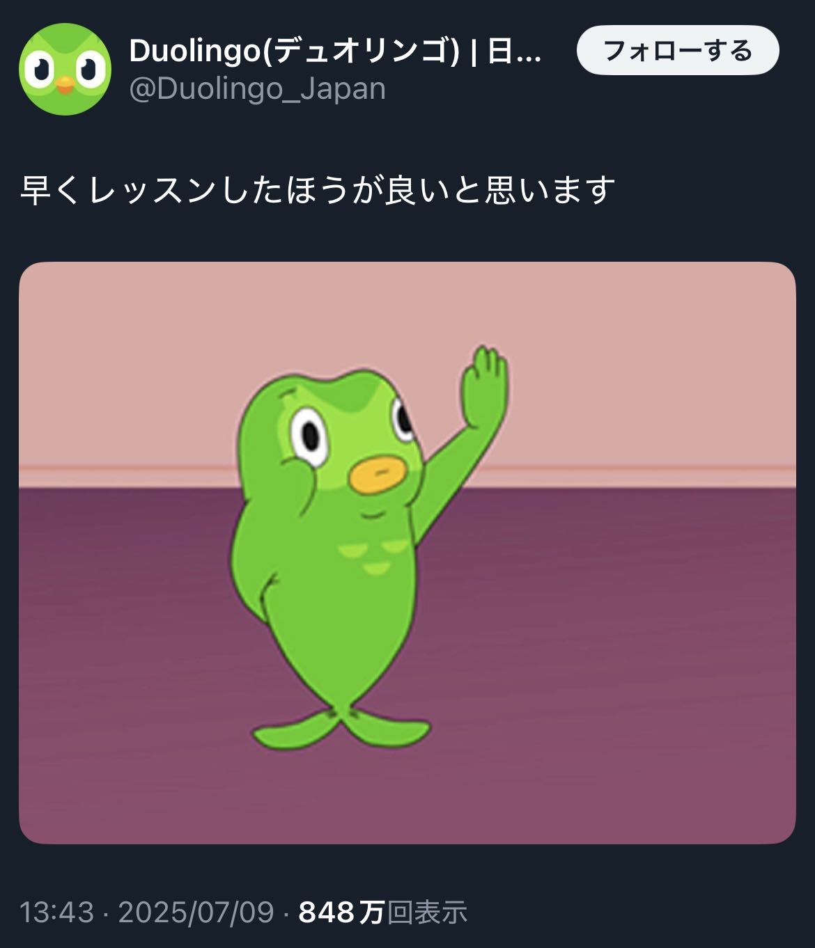Image resolution: width=815 pixels, height=948 pixels.
Task: Click the 2025/07/09 post date
Action: click(x=196, y=912)
